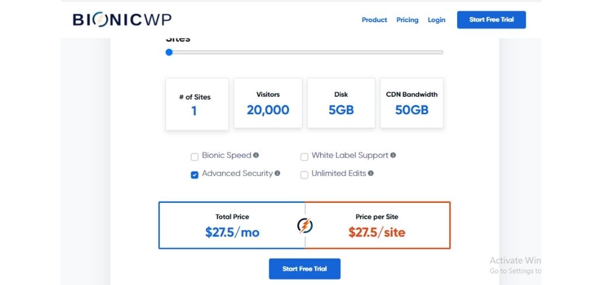Go to the Pricing page link

coord(407,20)
